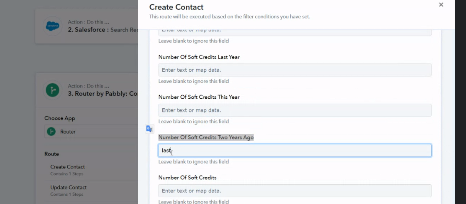Image resolution: width=466 pixels, height=204 pixels.
Task: Click the highlighted Two Years Ago label
Action: [206, 138]
